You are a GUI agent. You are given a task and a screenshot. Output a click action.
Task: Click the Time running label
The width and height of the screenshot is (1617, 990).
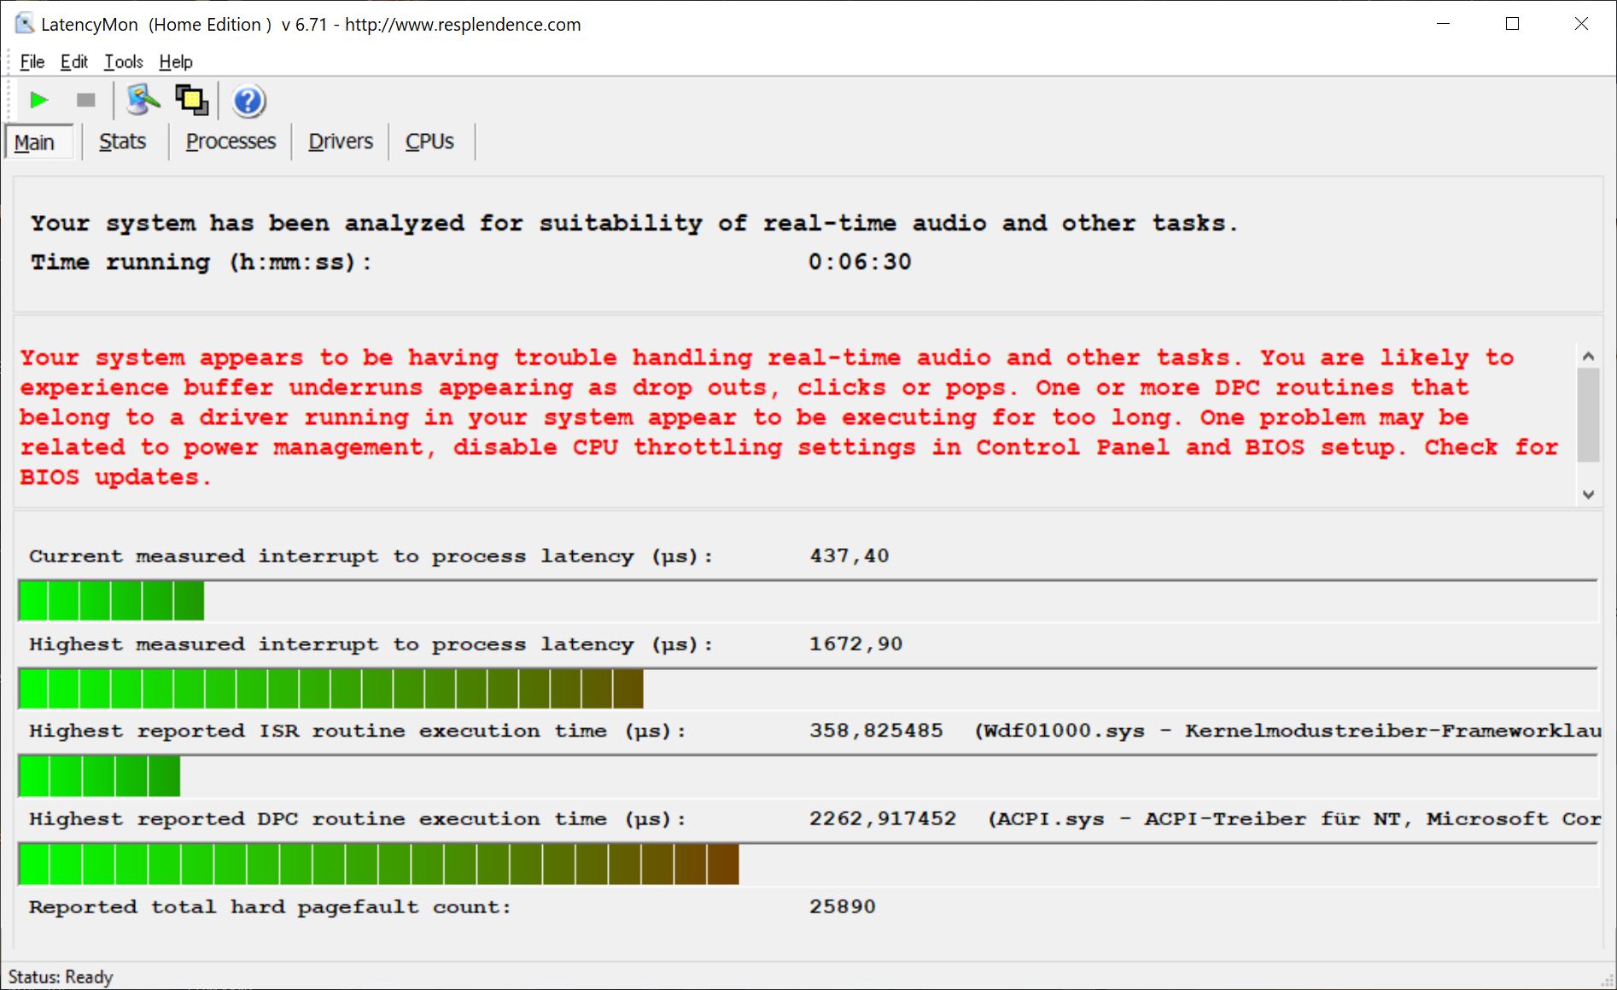(x=201, y=262)
